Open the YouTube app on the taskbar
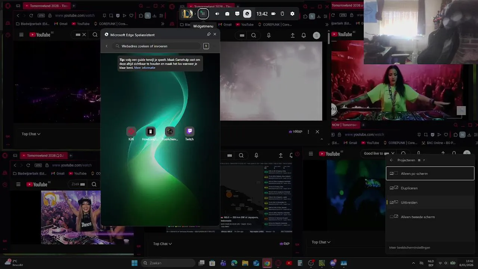This screenshot has height=269, width=478. (289, 263)
